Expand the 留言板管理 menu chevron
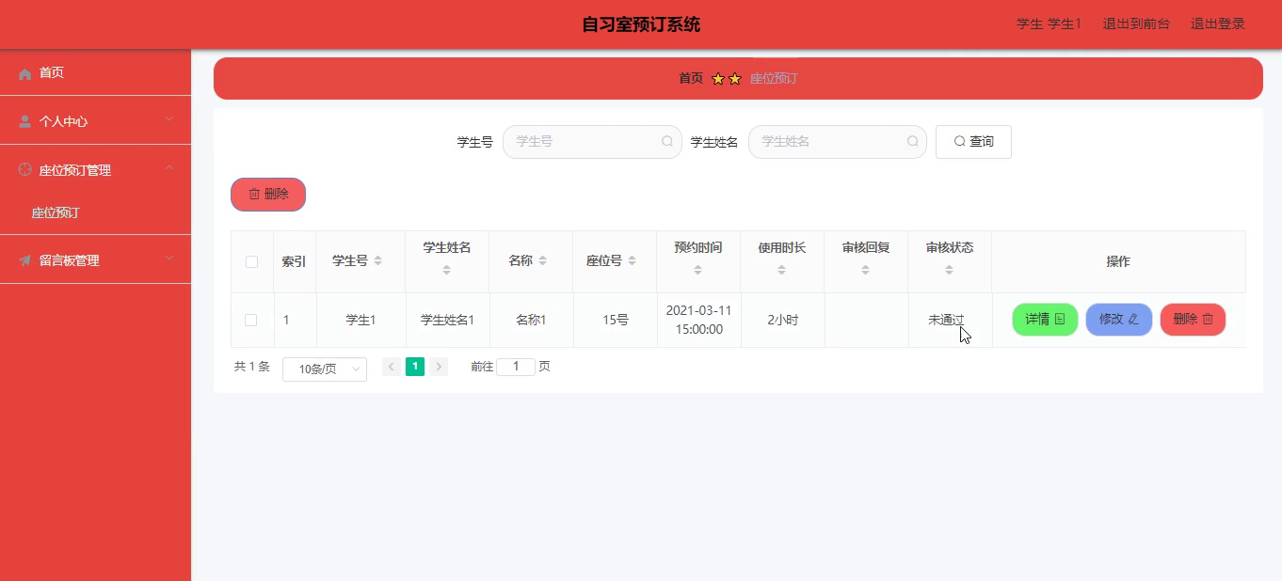The image size is (1282, 581). 169,258
